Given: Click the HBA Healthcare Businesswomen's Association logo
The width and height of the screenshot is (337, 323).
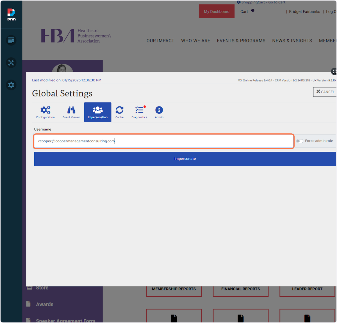Looking at the screenshot, I should 76,36.
